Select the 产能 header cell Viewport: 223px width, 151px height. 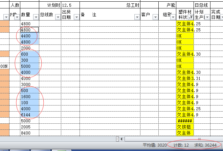(x=167, y=5)
